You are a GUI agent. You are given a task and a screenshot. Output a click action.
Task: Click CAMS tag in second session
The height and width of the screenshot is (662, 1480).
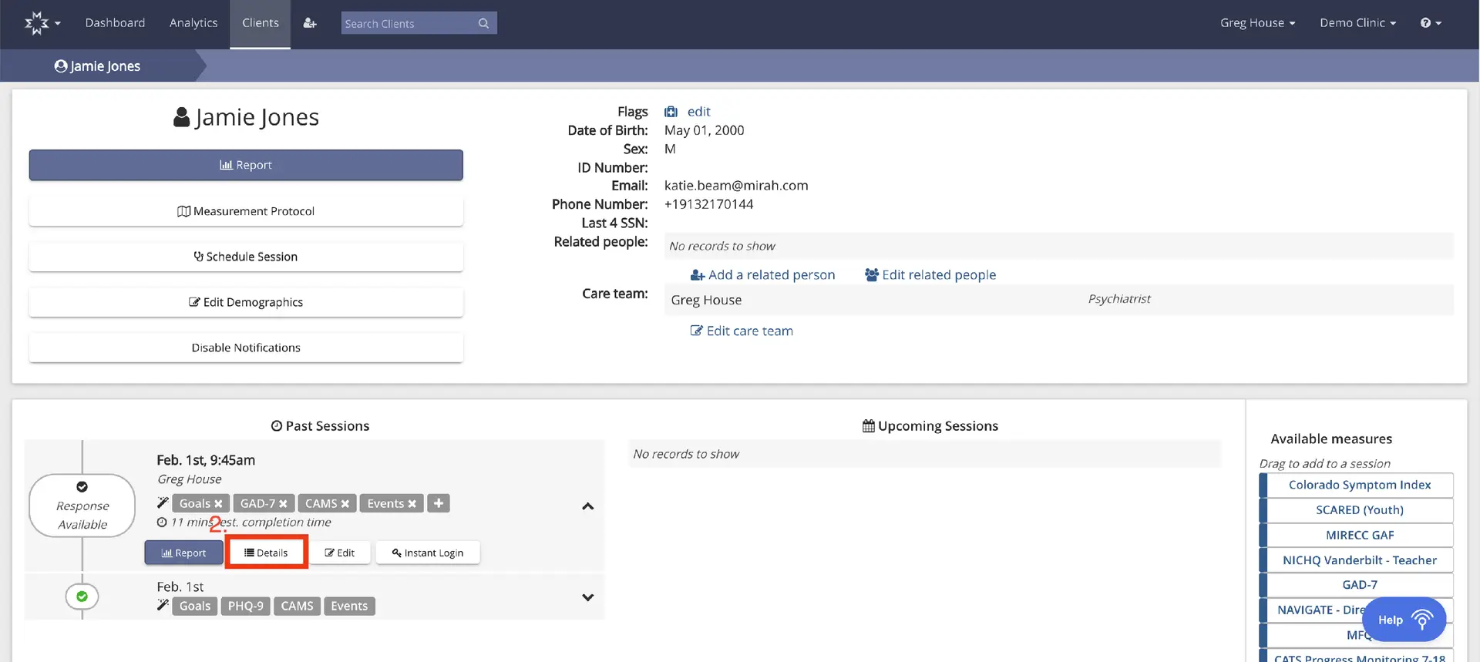(297, 607)
